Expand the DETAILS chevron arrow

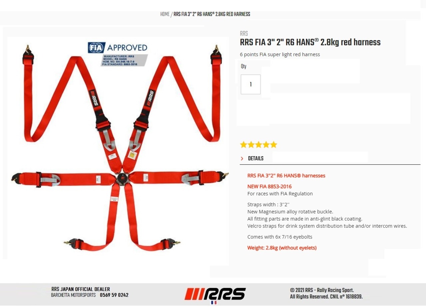click(242, 158)
